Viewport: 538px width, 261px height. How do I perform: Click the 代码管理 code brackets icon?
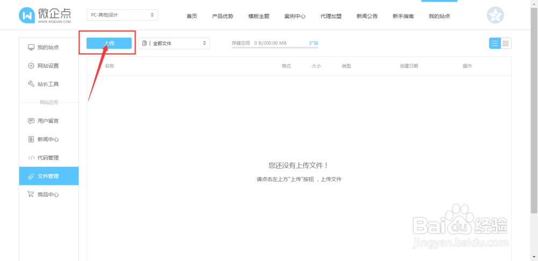tap(31, 158)
